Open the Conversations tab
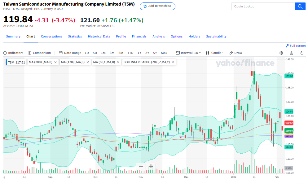Image resolution: width=308 pixels, height=184 pixels. click(51, 37)
